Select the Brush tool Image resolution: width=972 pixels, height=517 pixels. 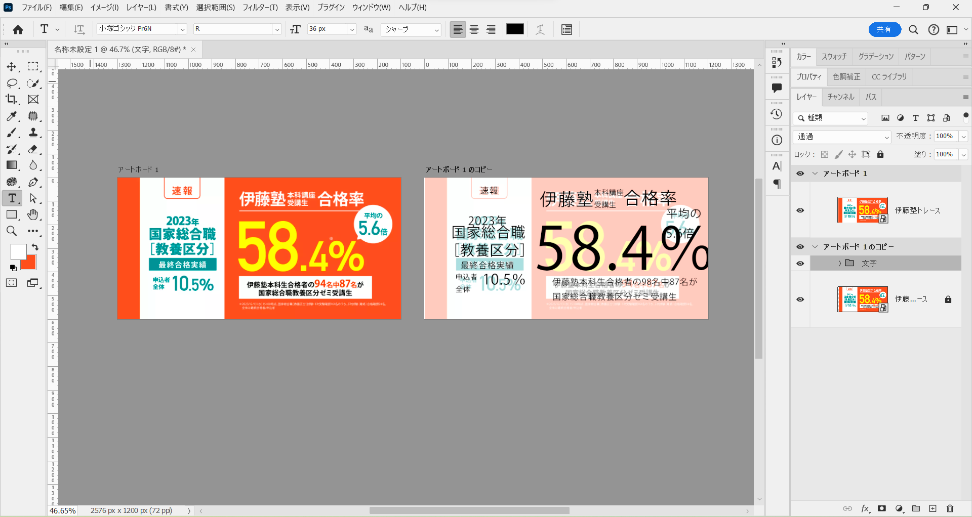(12, 133)
